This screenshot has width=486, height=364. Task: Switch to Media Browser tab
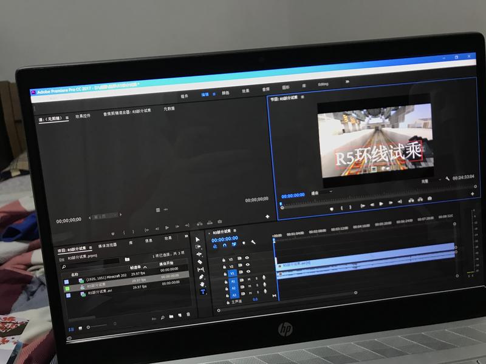pos(108,246)
